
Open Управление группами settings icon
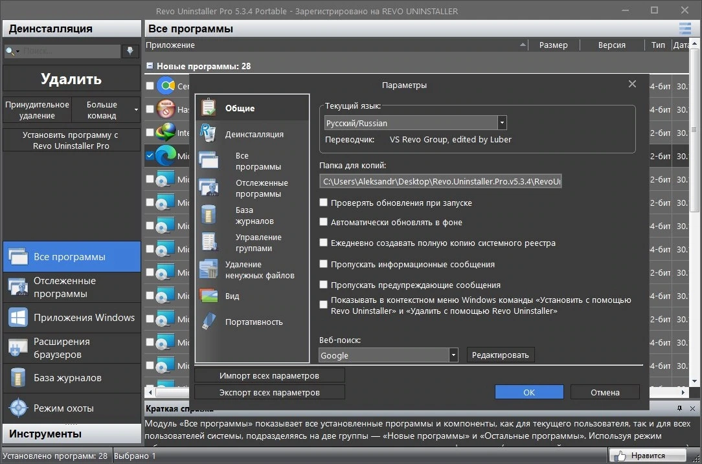(209, 242)
